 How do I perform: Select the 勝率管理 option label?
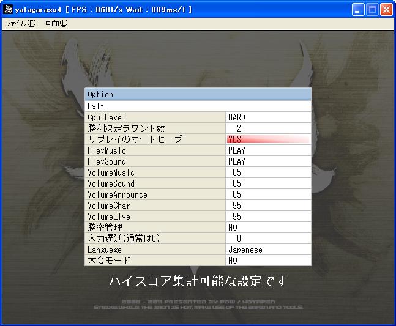coord(155,228)
